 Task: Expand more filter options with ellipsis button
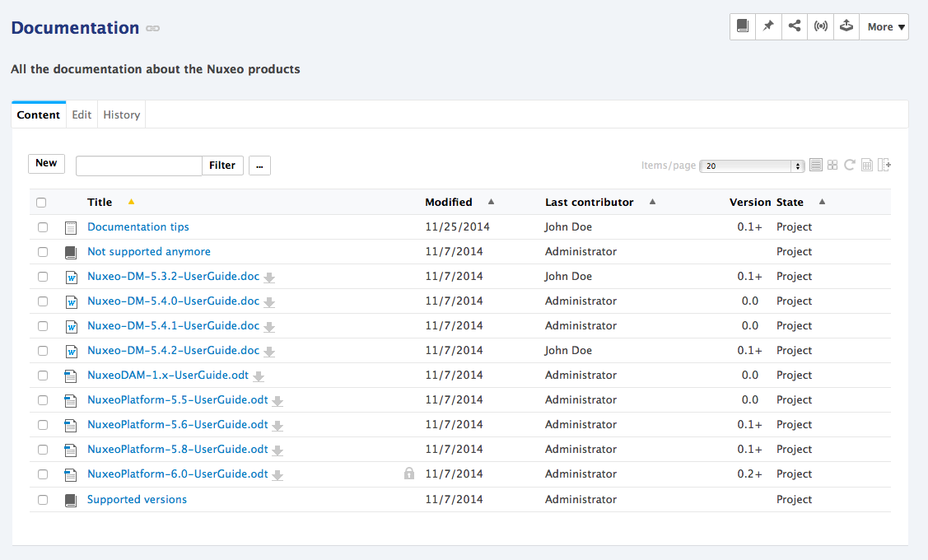(260, 166)
